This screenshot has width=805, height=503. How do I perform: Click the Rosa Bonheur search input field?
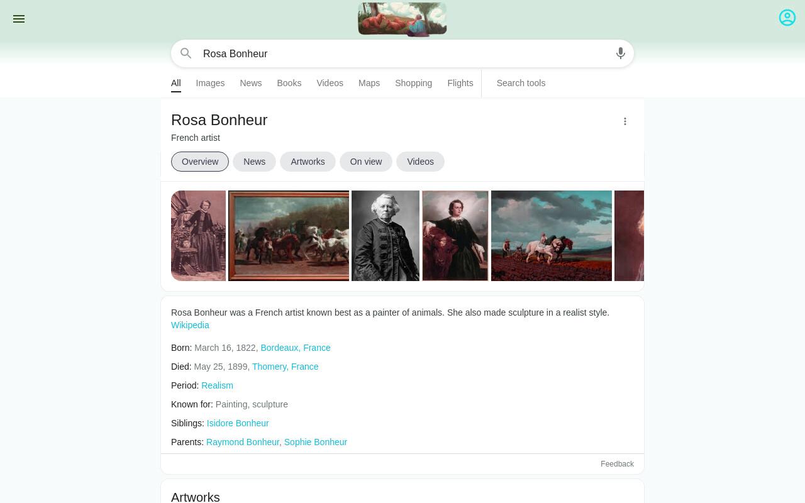[x=402, y=53]
